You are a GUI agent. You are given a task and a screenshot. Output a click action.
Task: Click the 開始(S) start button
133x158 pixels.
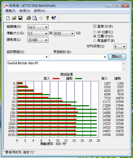[117, 57]
